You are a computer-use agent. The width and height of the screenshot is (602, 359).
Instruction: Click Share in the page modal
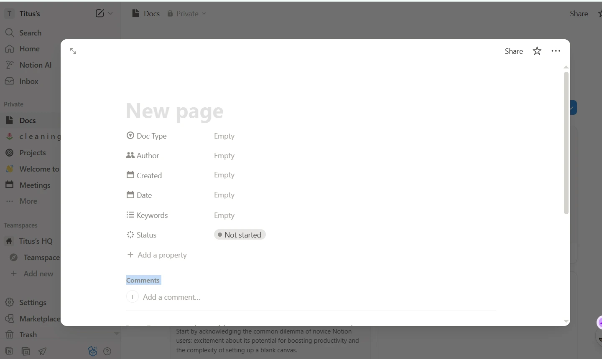pyautogui.click(x=514, y=51)
